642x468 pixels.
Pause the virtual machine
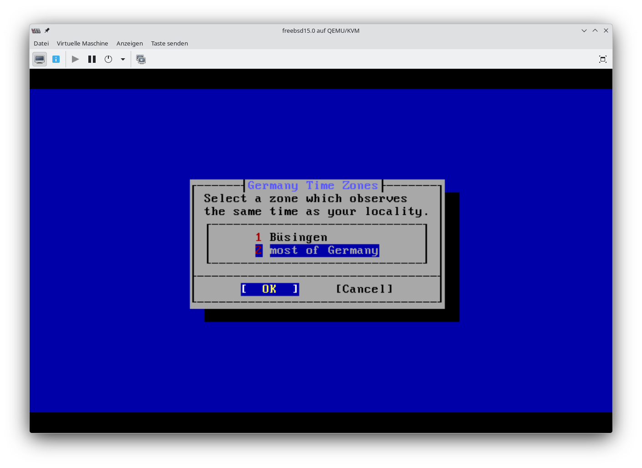(x=92, y=59)
